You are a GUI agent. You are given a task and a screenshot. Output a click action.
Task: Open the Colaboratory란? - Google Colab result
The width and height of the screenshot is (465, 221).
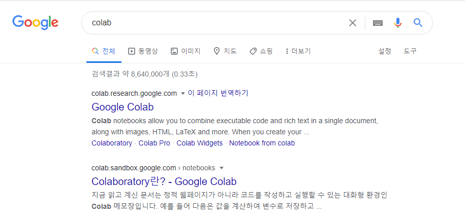(x=164, y=181)
